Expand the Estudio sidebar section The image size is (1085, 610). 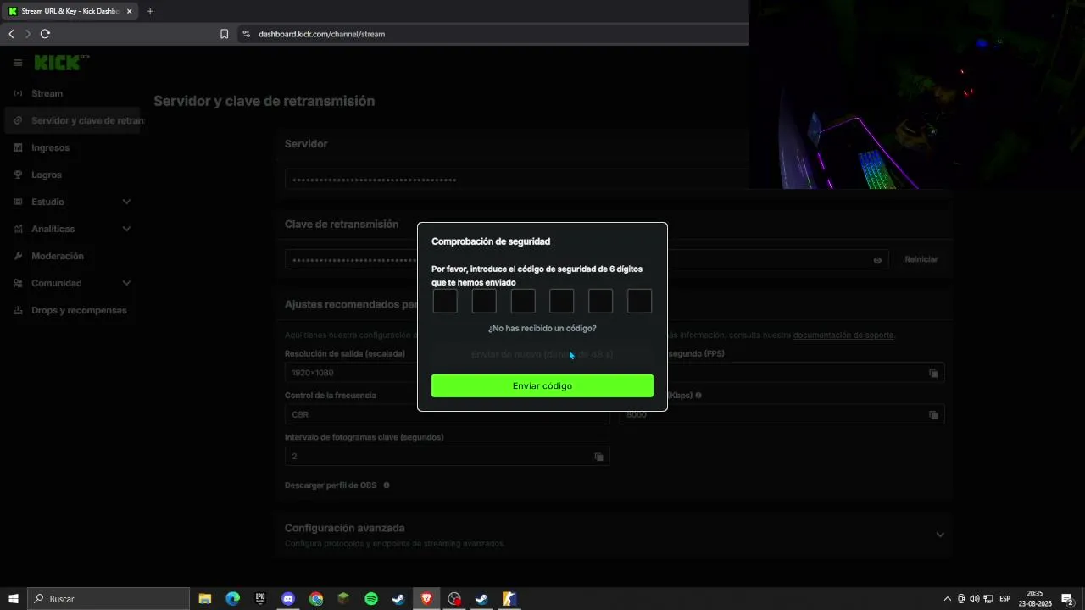pos(126,202)
